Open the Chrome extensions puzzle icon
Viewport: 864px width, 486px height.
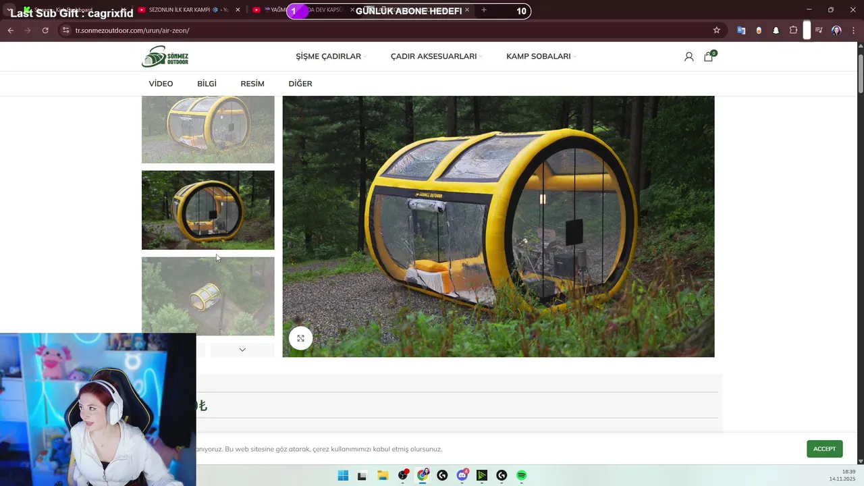[794, 30]
